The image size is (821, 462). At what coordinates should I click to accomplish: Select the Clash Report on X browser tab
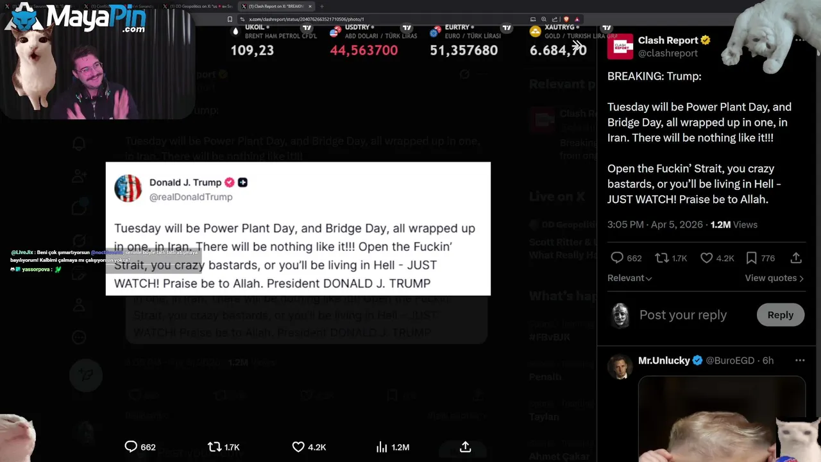pyautogui.click(x=276, y=6)
